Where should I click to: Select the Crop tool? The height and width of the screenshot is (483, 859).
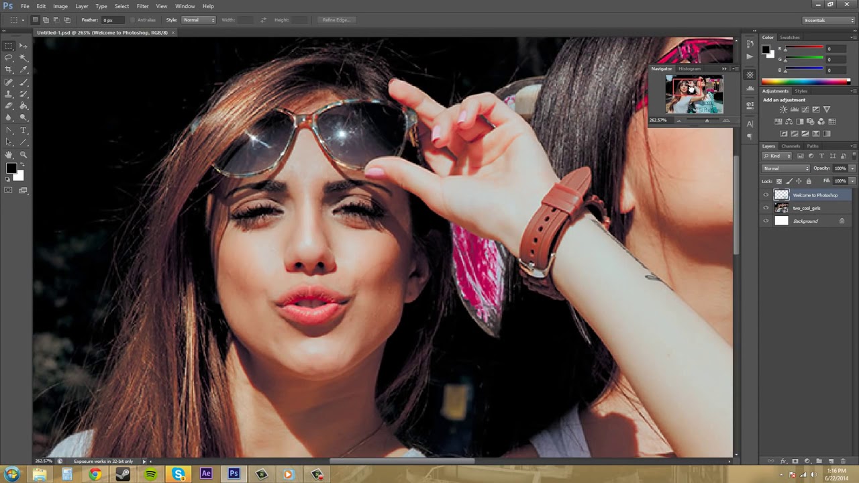tap(9, 70)
